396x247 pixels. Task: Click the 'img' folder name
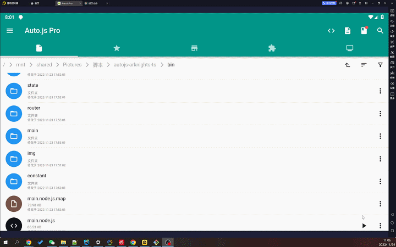click(31, 153)
